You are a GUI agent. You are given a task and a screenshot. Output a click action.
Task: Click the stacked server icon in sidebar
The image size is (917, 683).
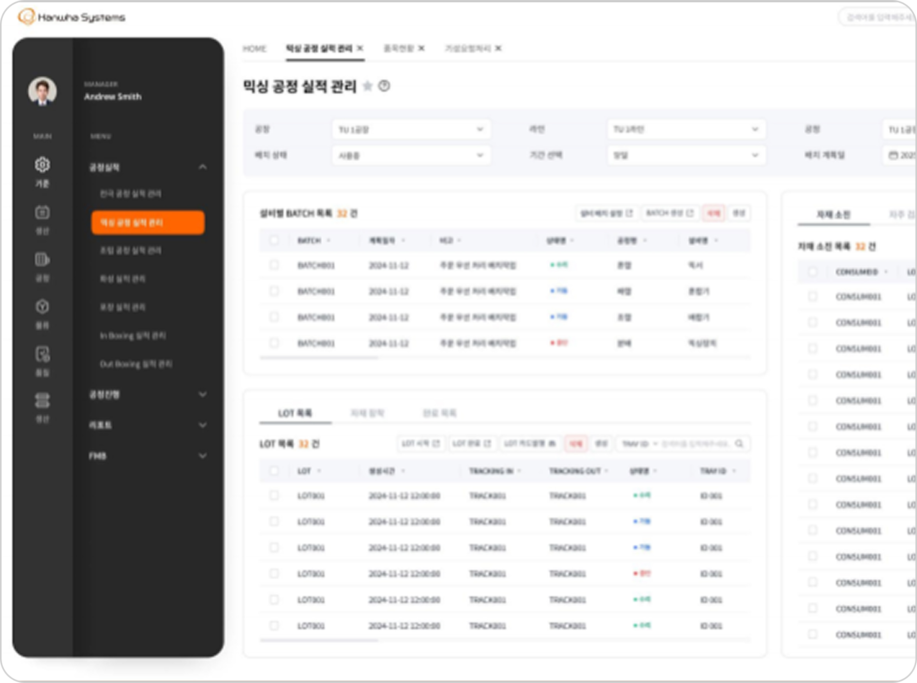(42, 401)
